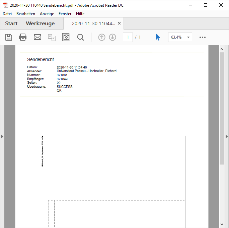Go to previous page arrow
The height and width of the screenshot is (228, 229).
click(x=102, y=37)
